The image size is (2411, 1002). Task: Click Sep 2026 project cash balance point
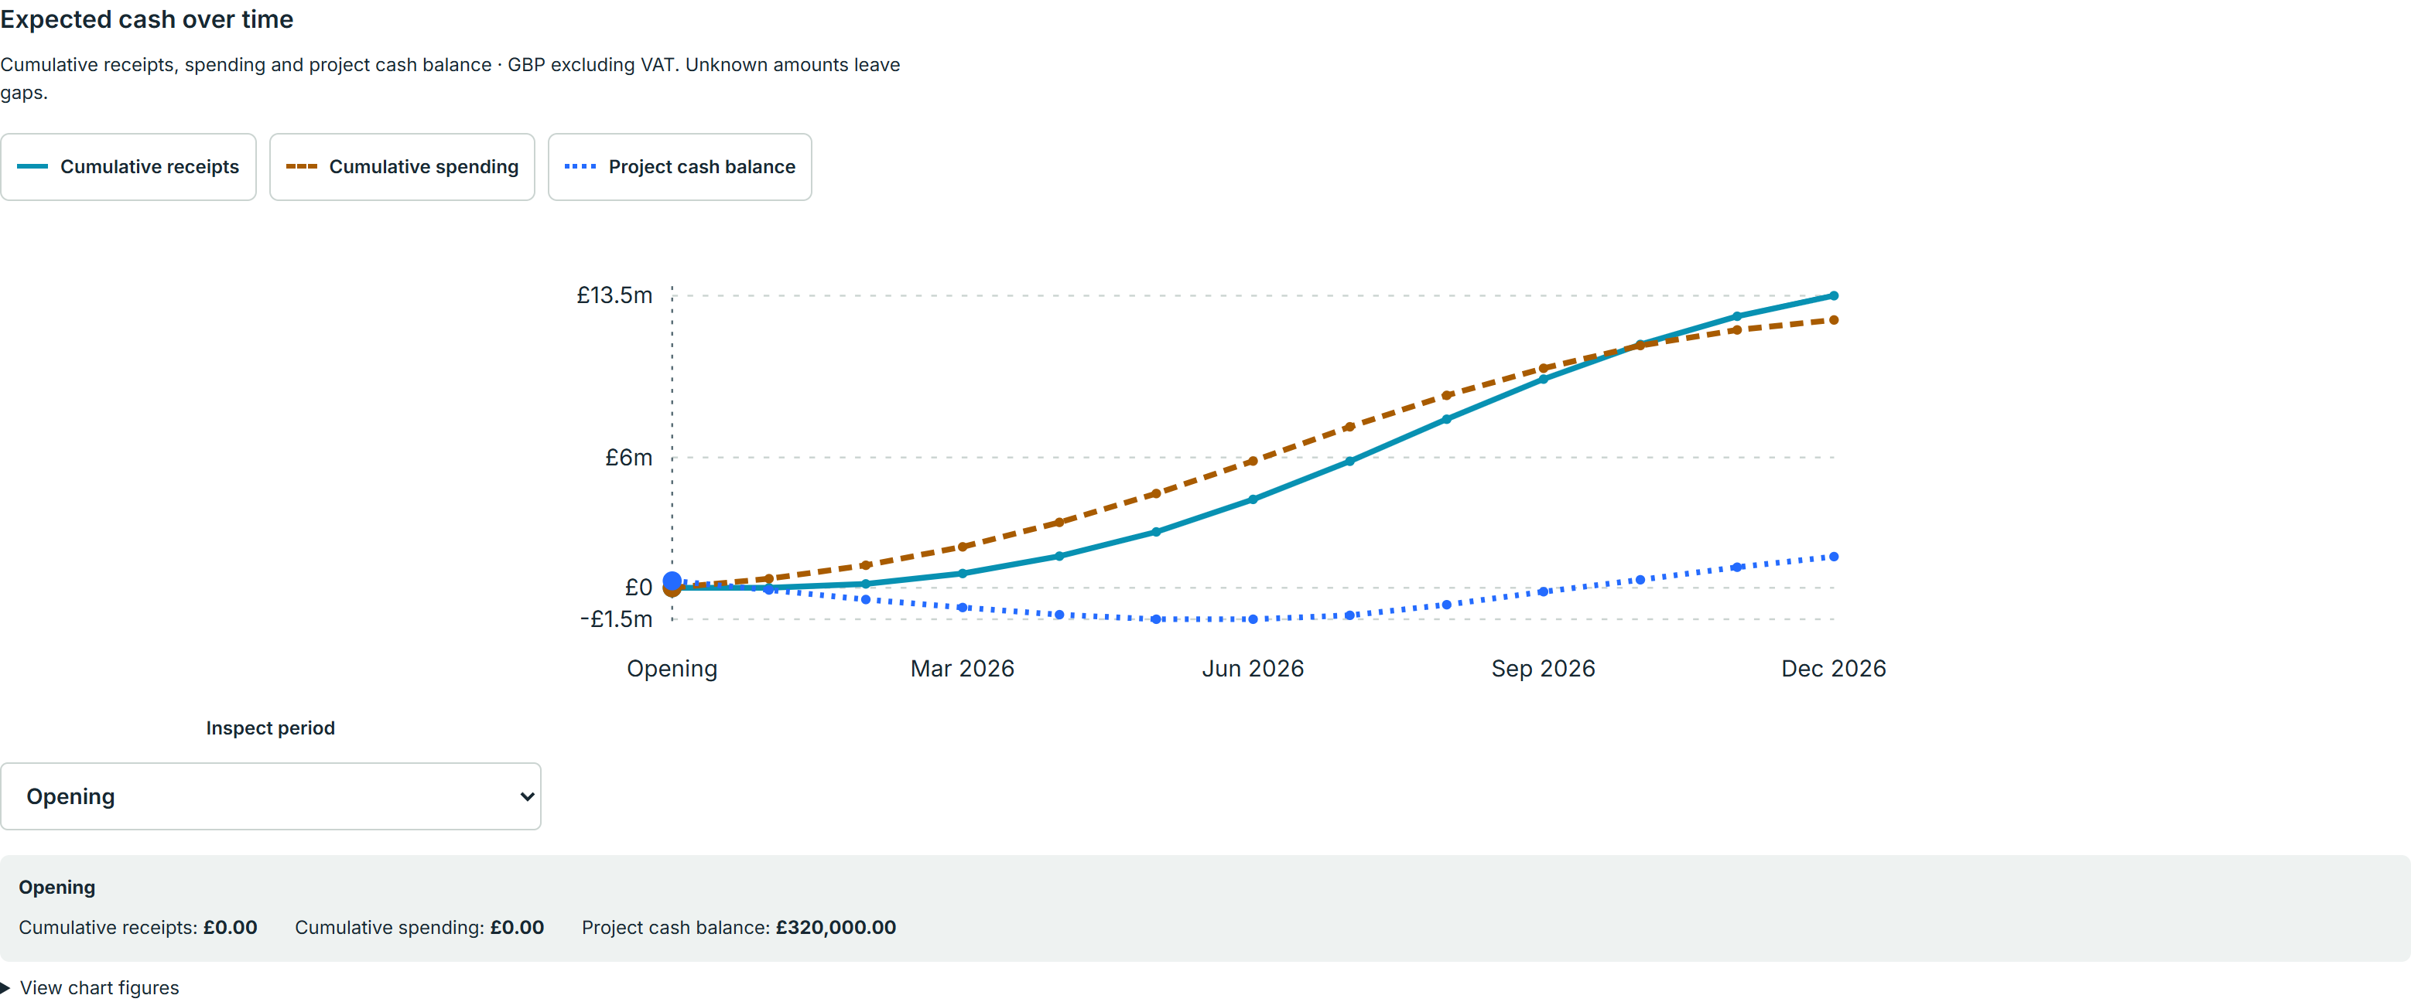coord(1544,591)
